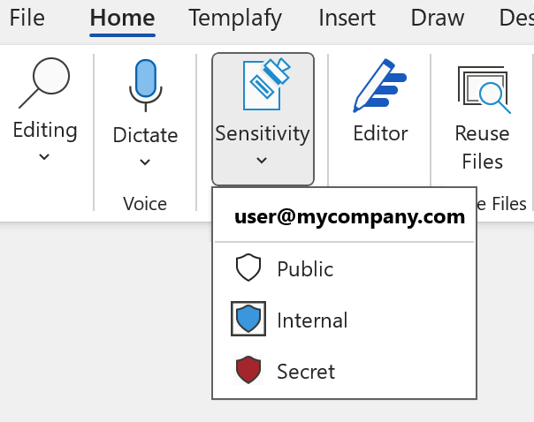Expand the Editing dropdown chevron
This screenshot has height=422, width=534.
[44, 157]
